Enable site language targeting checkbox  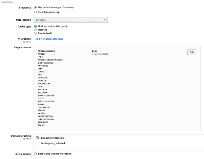[x=36, y=154]
